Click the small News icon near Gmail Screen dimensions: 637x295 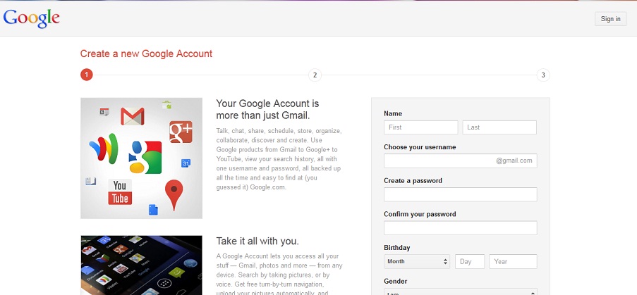pyautogui.click(x=104, y=112)
